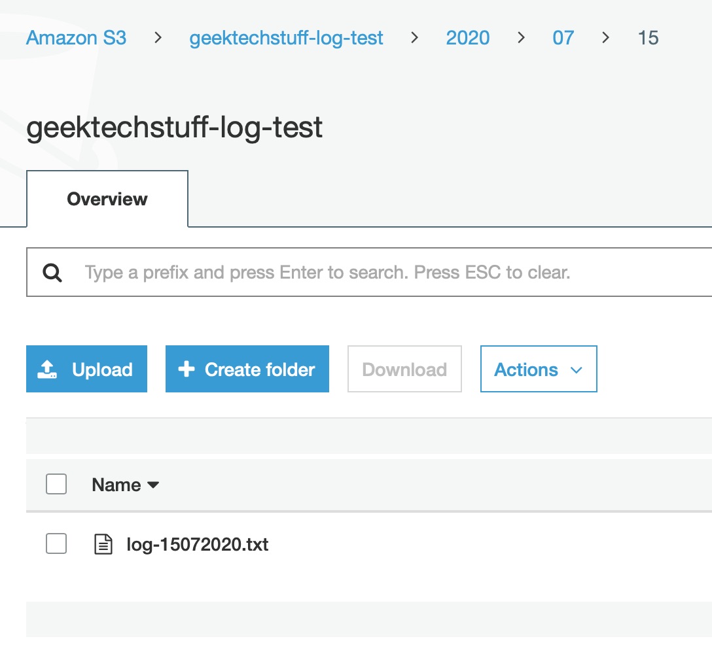The height and width of the screenshot is (654, 712).
Task: Click the chevron after 07 in breadcrumb
Action: [x=604, y=38]
